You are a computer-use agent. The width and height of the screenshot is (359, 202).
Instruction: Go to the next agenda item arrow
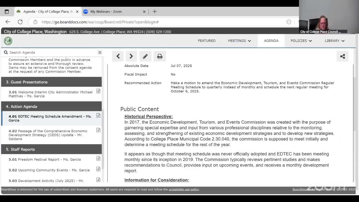[x=131, y=56]
